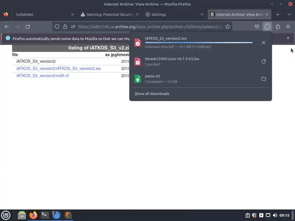295x221 pixels.
Task: Bookmark this page with the star
Action: pos(228,27)
